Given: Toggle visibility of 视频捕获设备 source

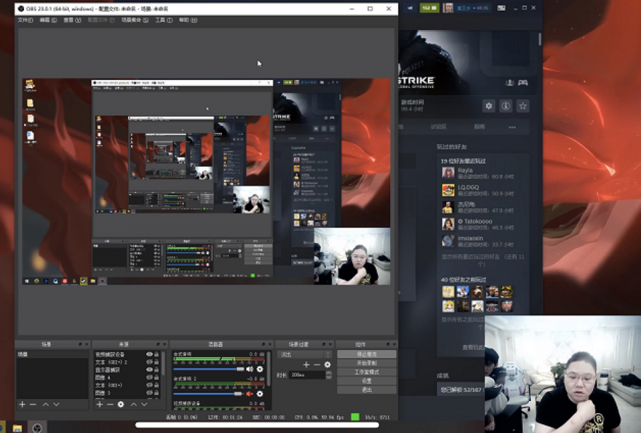Looking at the screenshot, I should click(150, 354).
